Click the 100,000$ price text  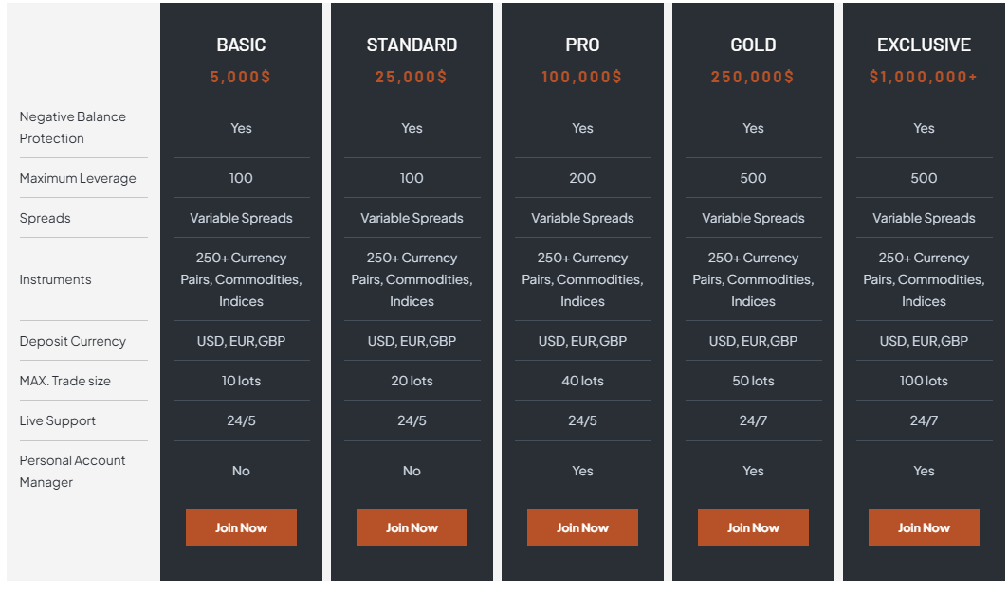[x=582, y=77]
